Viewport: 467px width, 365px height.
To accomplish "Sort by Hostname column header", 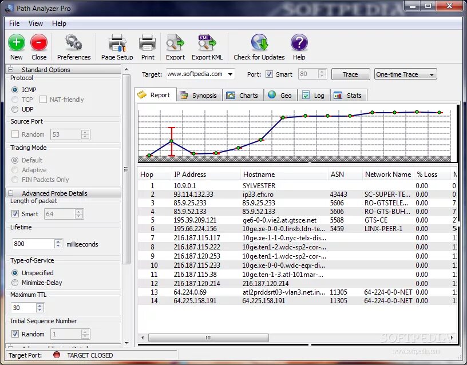I will click(x=284, y=174).
